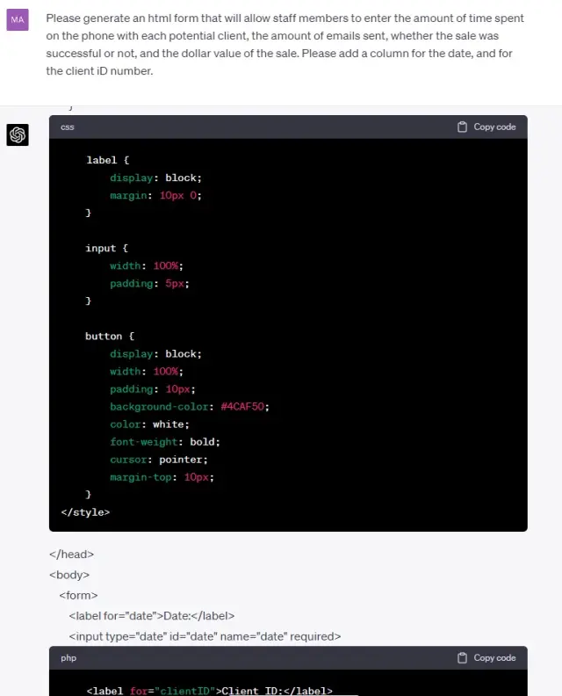Click the input type="date" line
This screenshot has width=562, height=696.
[x=205, y=636]
